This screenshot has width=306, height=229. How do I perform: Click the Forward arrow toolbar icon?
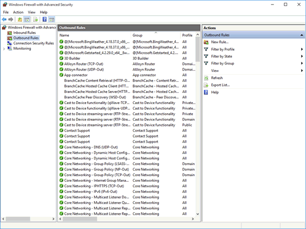point(11,19)
